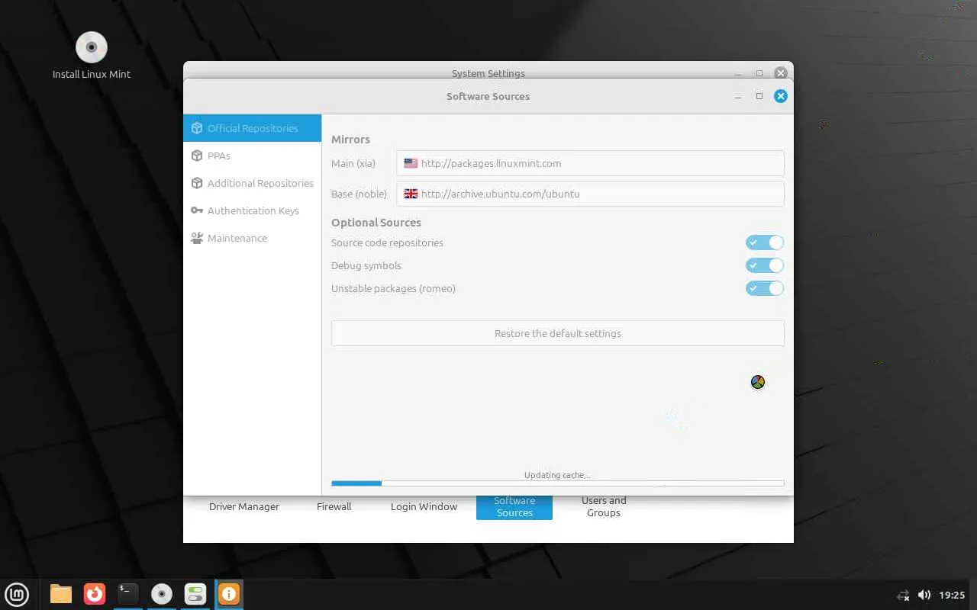Click the UK flag on the Base mirror

411,194
